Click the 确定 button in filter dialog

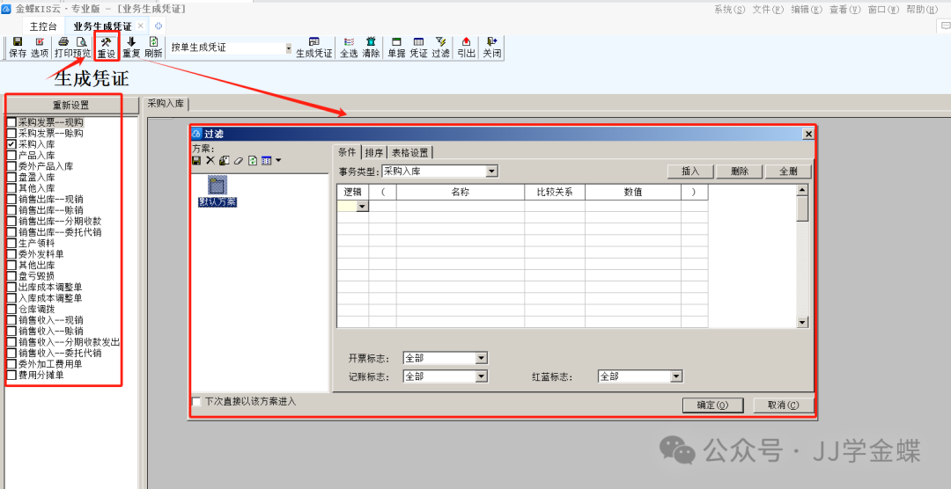712,405
